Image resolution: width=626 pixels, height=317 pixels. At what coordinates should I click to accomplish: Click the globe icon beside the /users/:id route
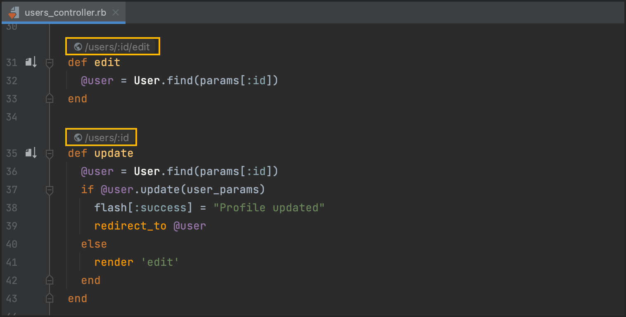(78, 137)
